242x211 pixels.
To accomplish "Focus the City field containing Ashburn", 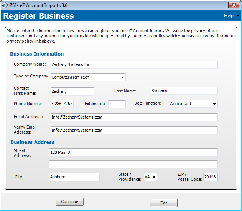I will 74,177.
